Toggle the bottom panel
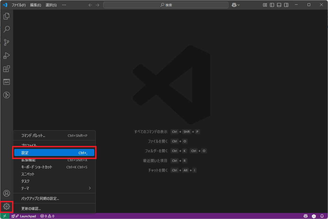 coord(279,5)
